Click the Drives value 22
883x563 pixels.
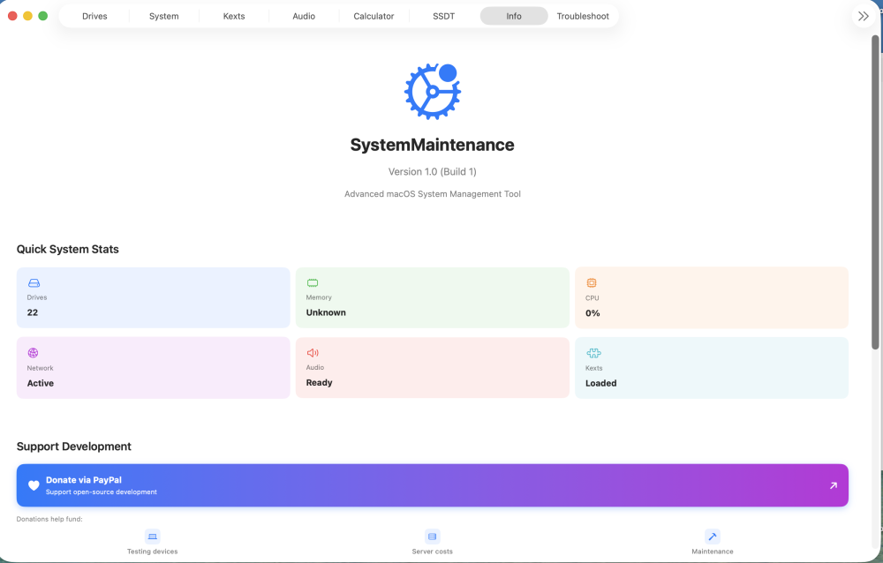(x=33, y=312)
